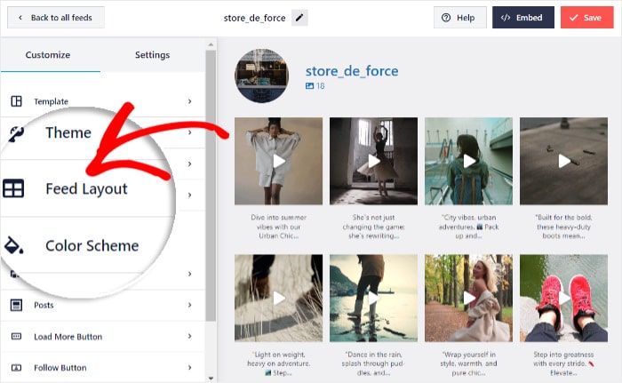Play the heavy-duty boots video

click(563, 161)
